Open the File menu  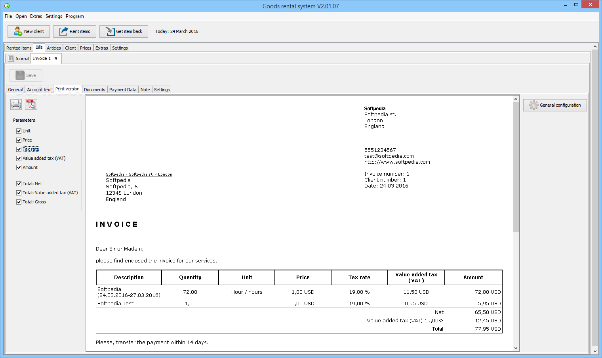click(x=8, y=16)
